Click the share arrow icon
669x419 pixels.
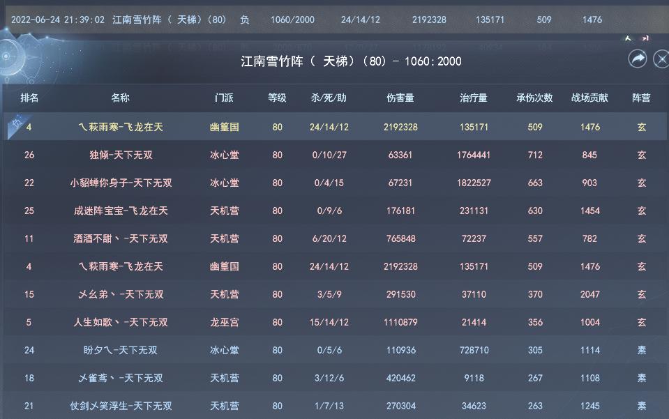tap(638, 59)
